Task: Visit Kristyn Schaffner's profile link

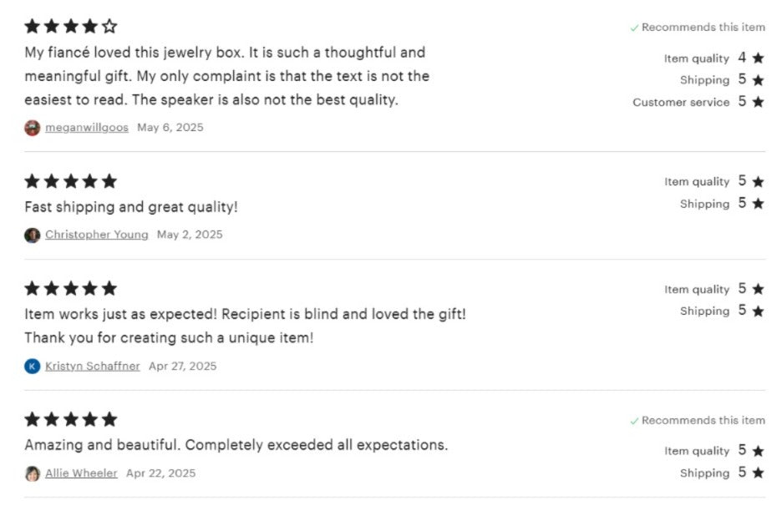Action: click(93, 366)
